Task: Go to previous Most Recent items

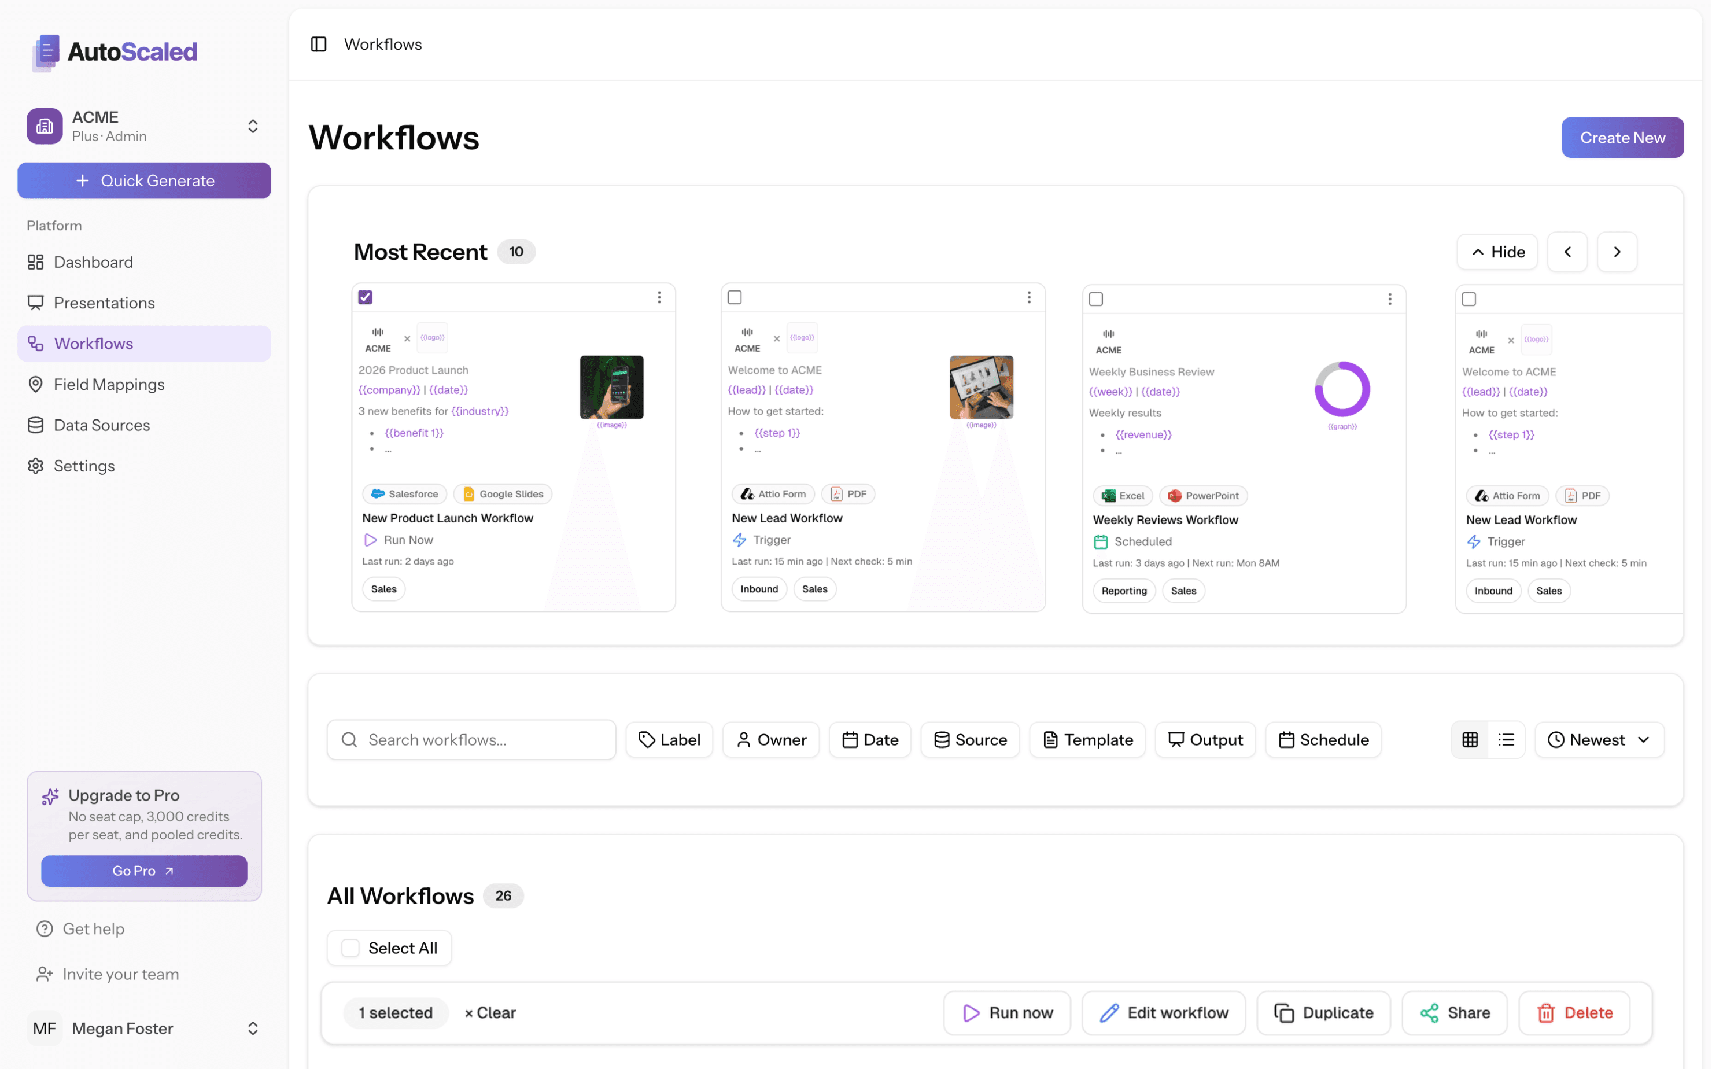Action: (1568, 252)
